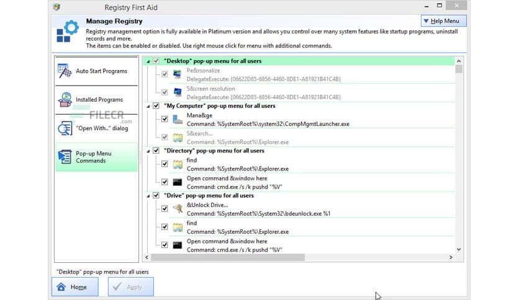The image size is (519, 300).
Task: Close the Registry First Aid window
Action: [456, 6]
